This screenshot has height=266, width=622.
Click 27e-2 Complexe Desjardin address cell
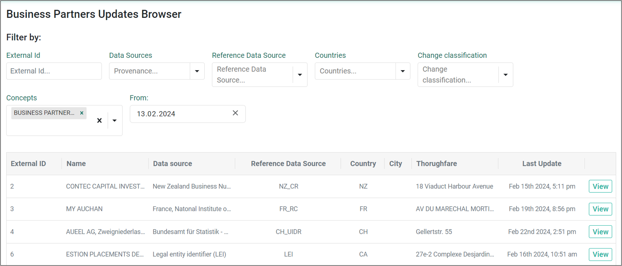(455, 254)
